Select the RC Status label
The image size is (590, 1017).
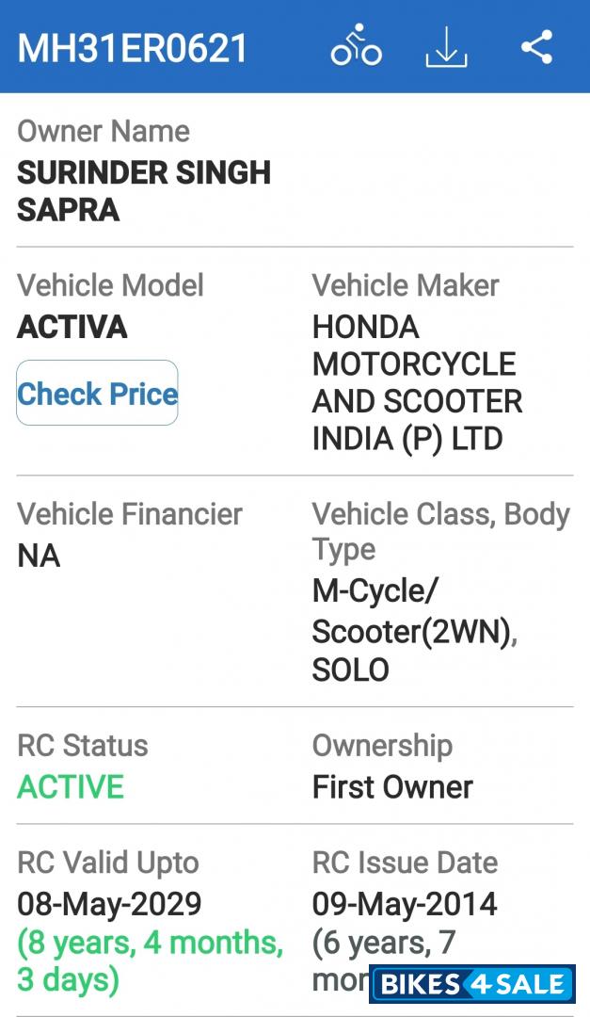click(82, 744)
